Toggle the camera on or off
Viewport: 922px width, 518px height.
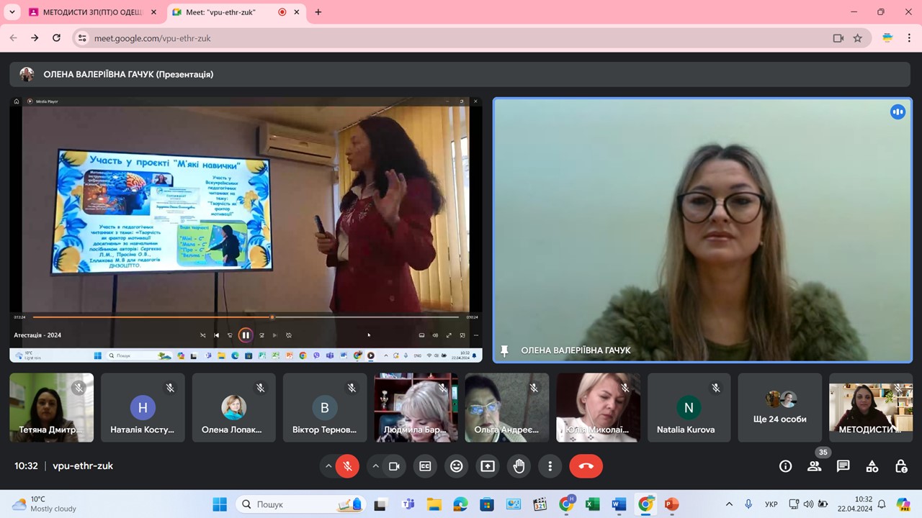click(394, 466)
